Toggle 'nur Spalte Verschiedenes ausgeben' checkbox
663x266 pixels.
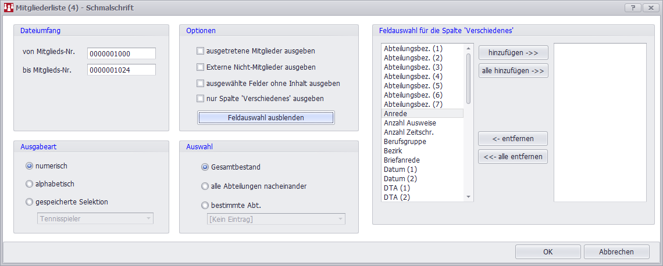pos(201,99)
